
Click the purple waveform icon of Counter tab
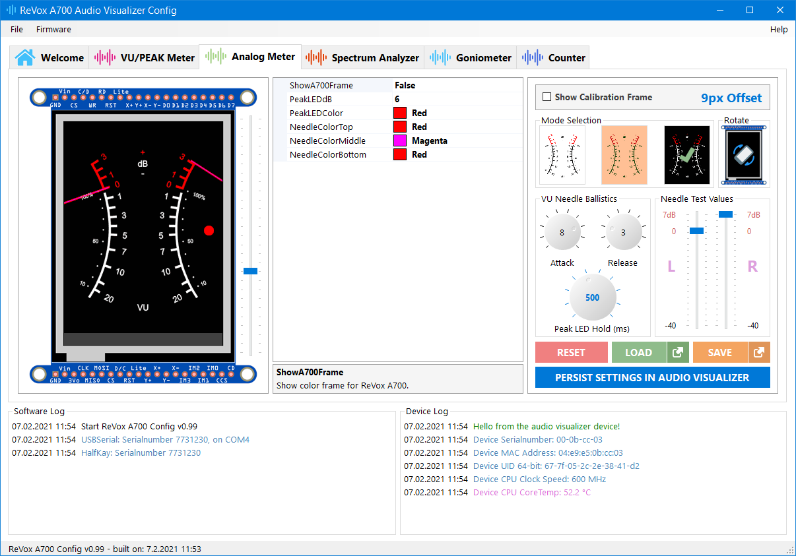pos(533,57)
